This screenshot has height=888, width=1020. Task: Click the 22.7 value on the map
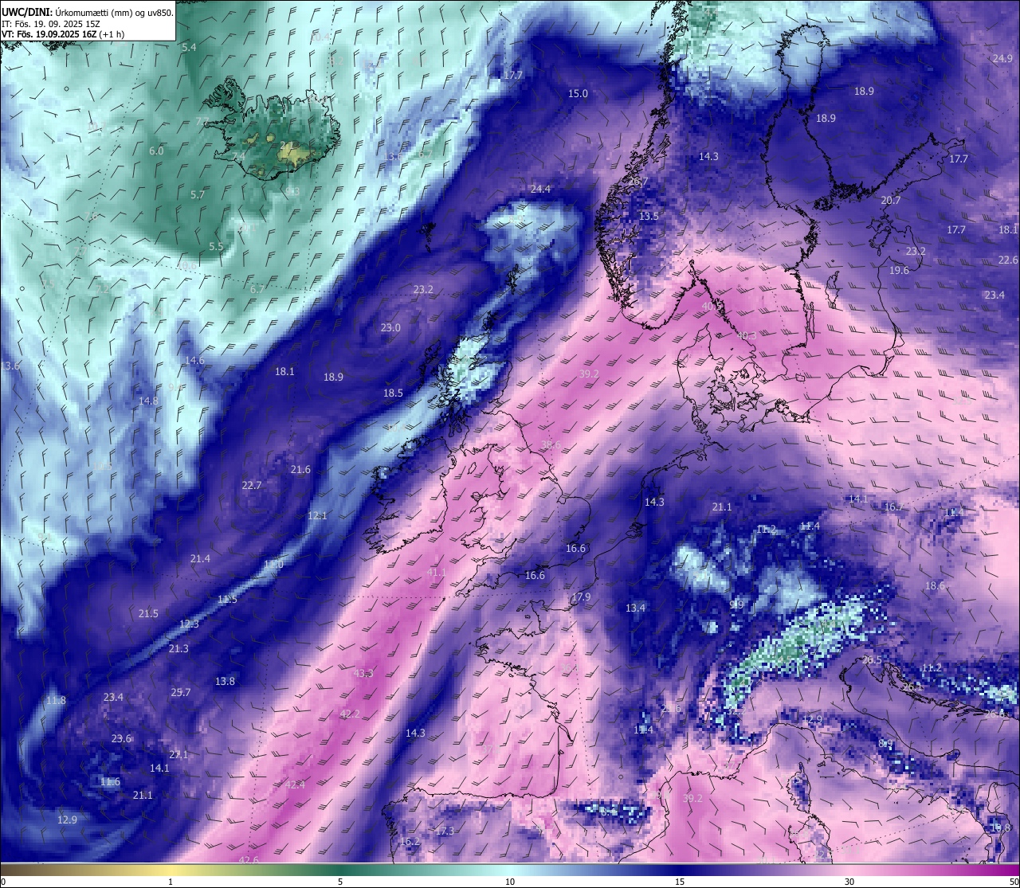click(252, 486)
